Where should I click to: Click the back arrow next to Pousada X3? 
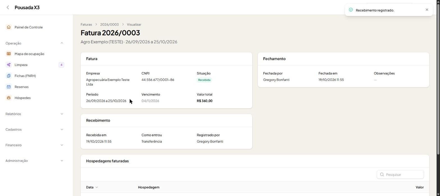[x=8, y=8]
